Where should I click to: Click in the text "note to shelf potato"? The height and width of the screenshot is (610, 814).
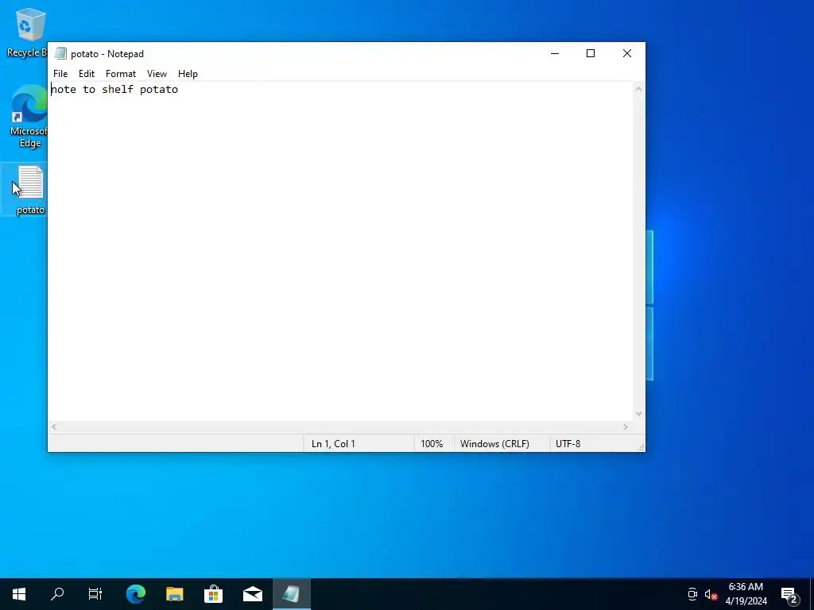[x=114, y=89]
